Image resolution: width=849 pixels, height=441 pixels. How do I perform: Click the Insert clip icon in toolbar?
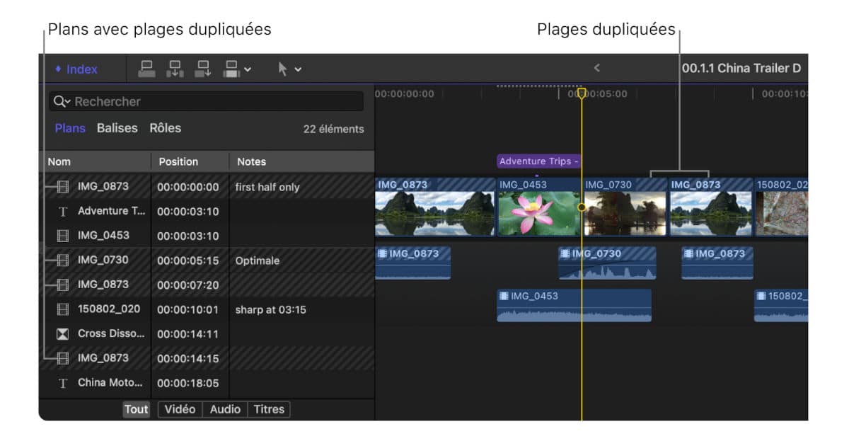pyautogui.click(x=175, y=69)
